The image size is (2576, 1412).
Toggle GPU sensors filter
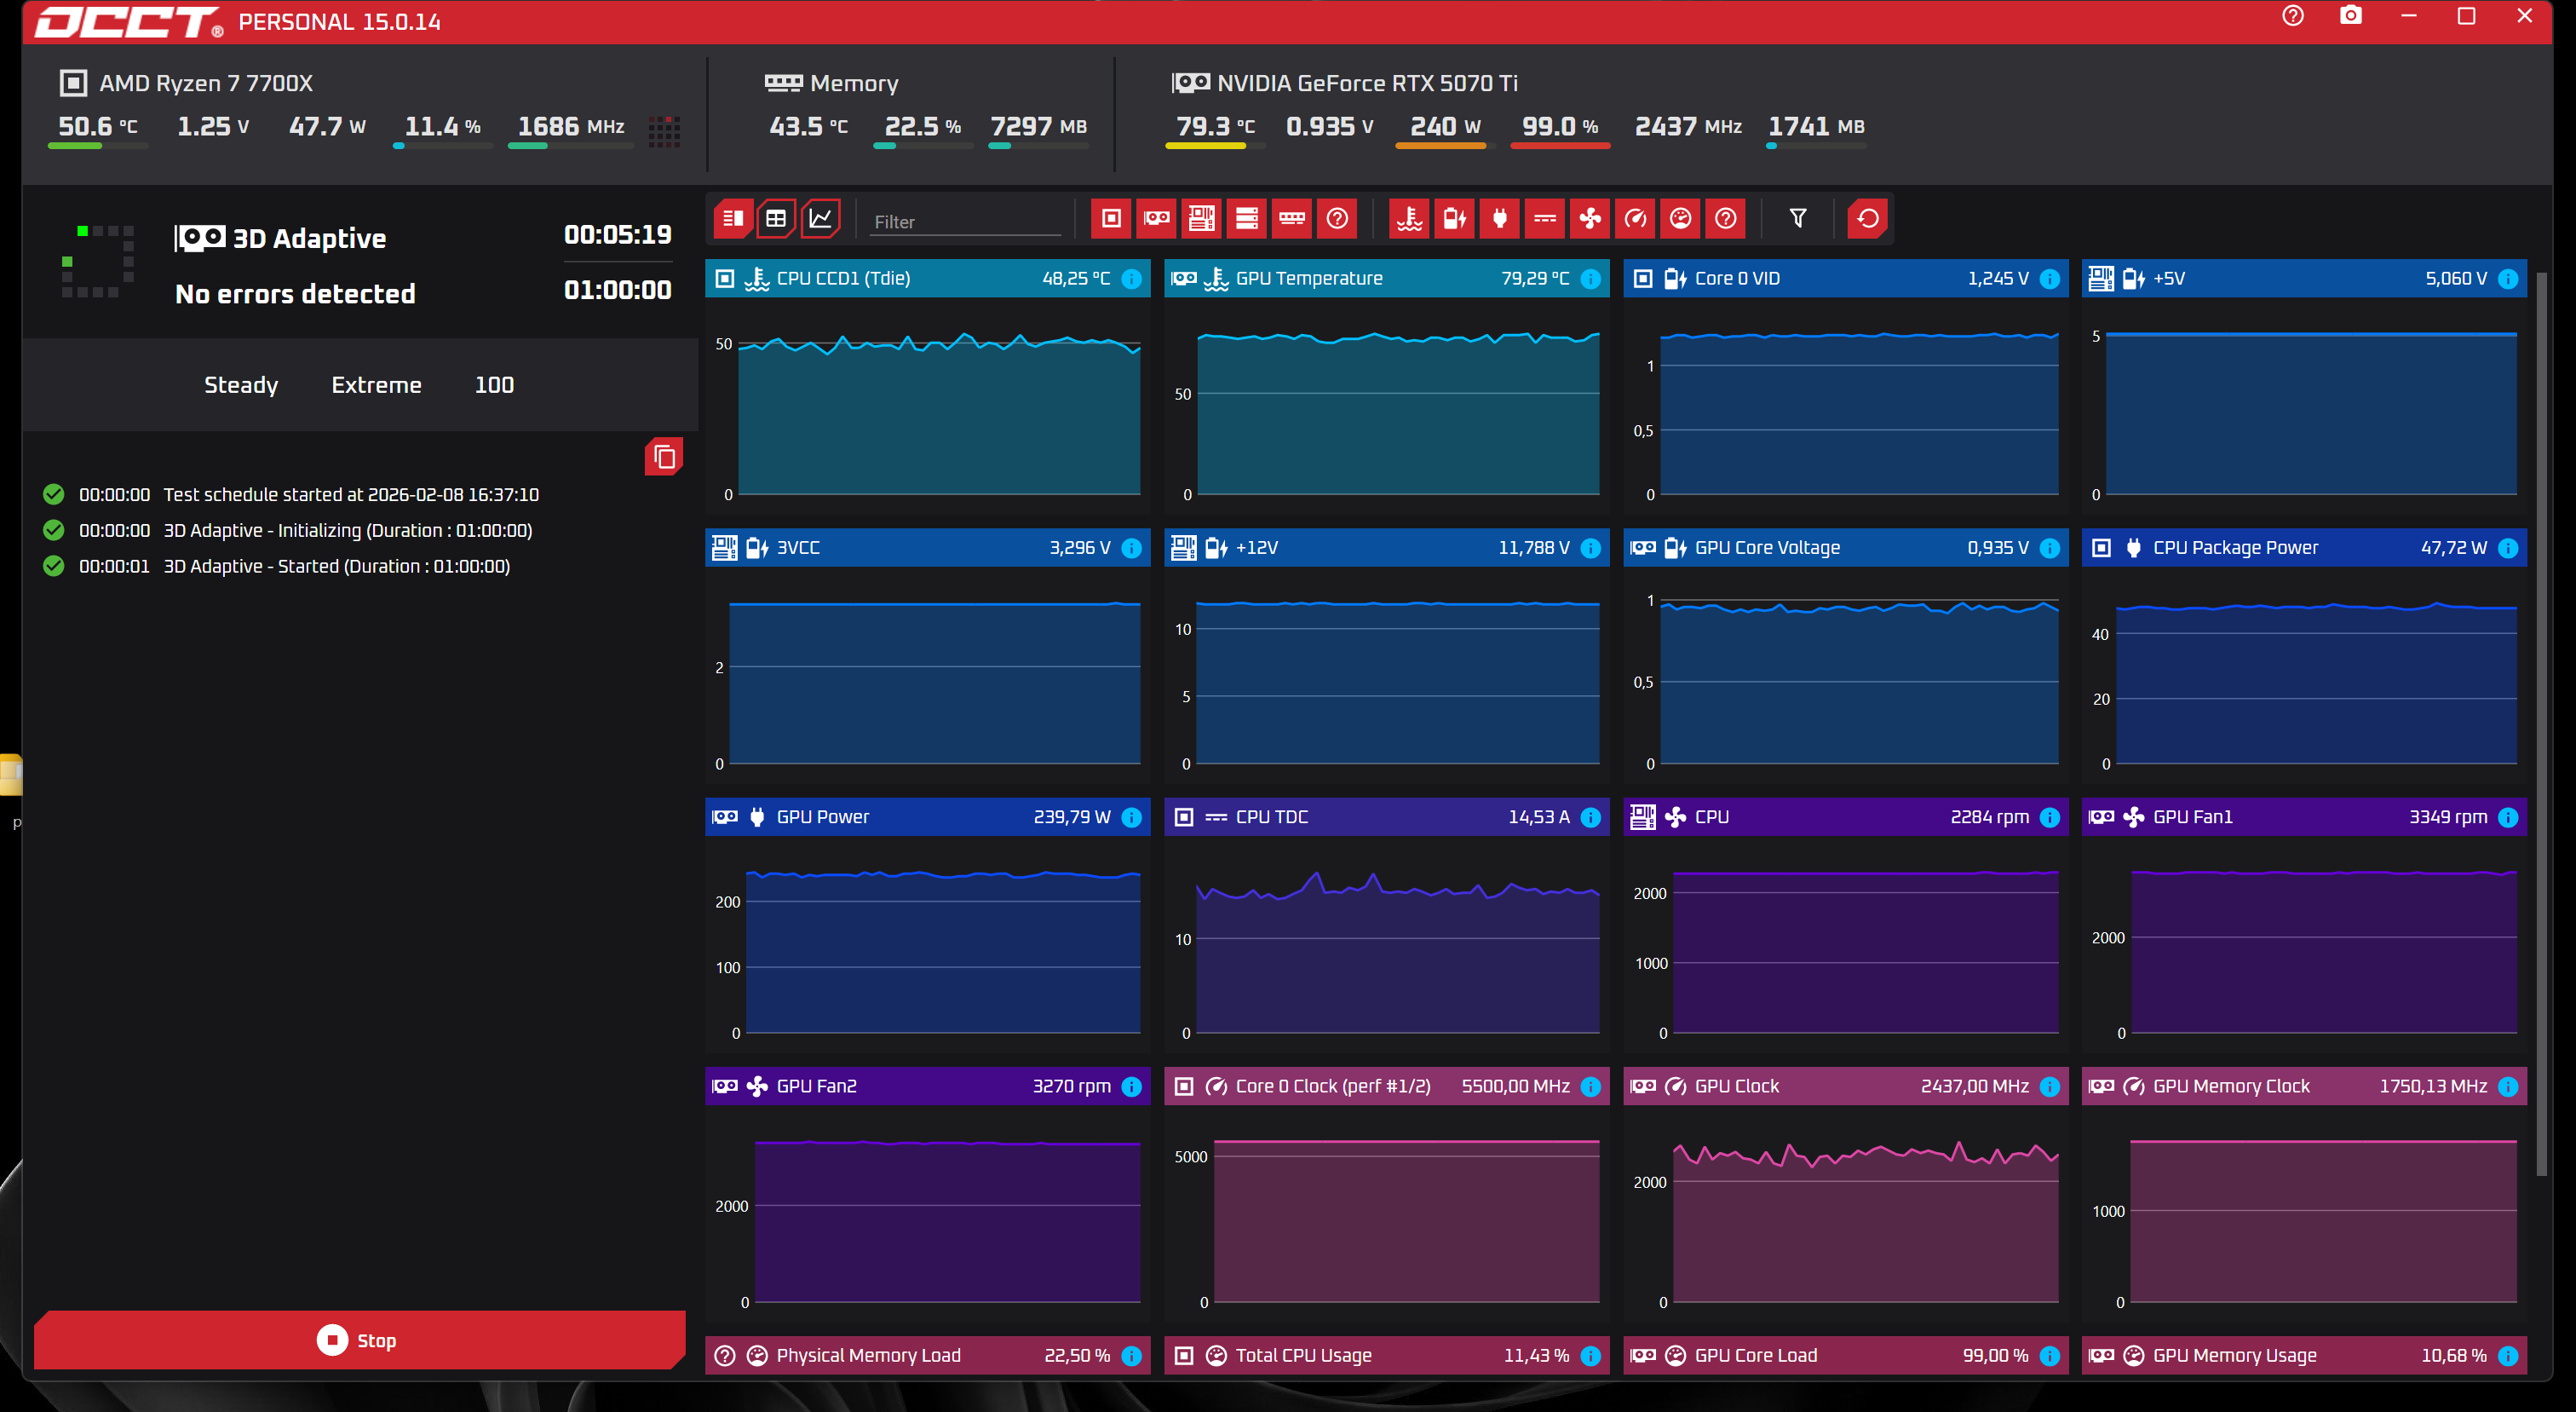[1156, 218]
